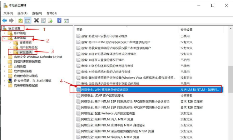Click the Forward arrow toolbar icon
This screenshot has width=233, height=140.
[x=11, y=20]
